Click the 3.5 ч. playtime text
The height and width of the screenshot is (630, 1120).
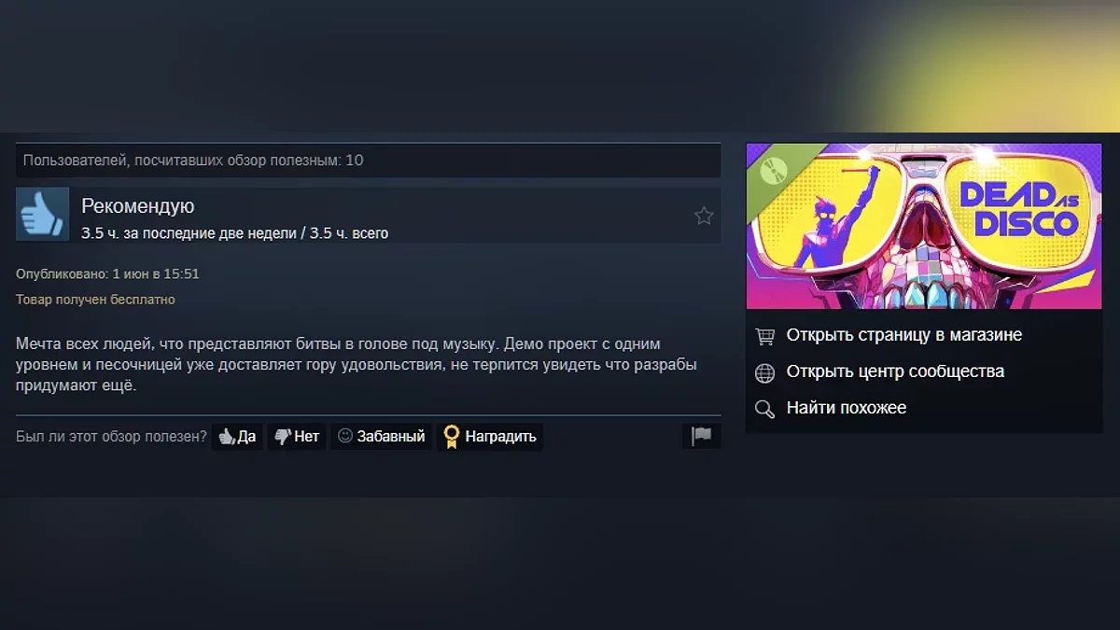[x=234, y=232]
